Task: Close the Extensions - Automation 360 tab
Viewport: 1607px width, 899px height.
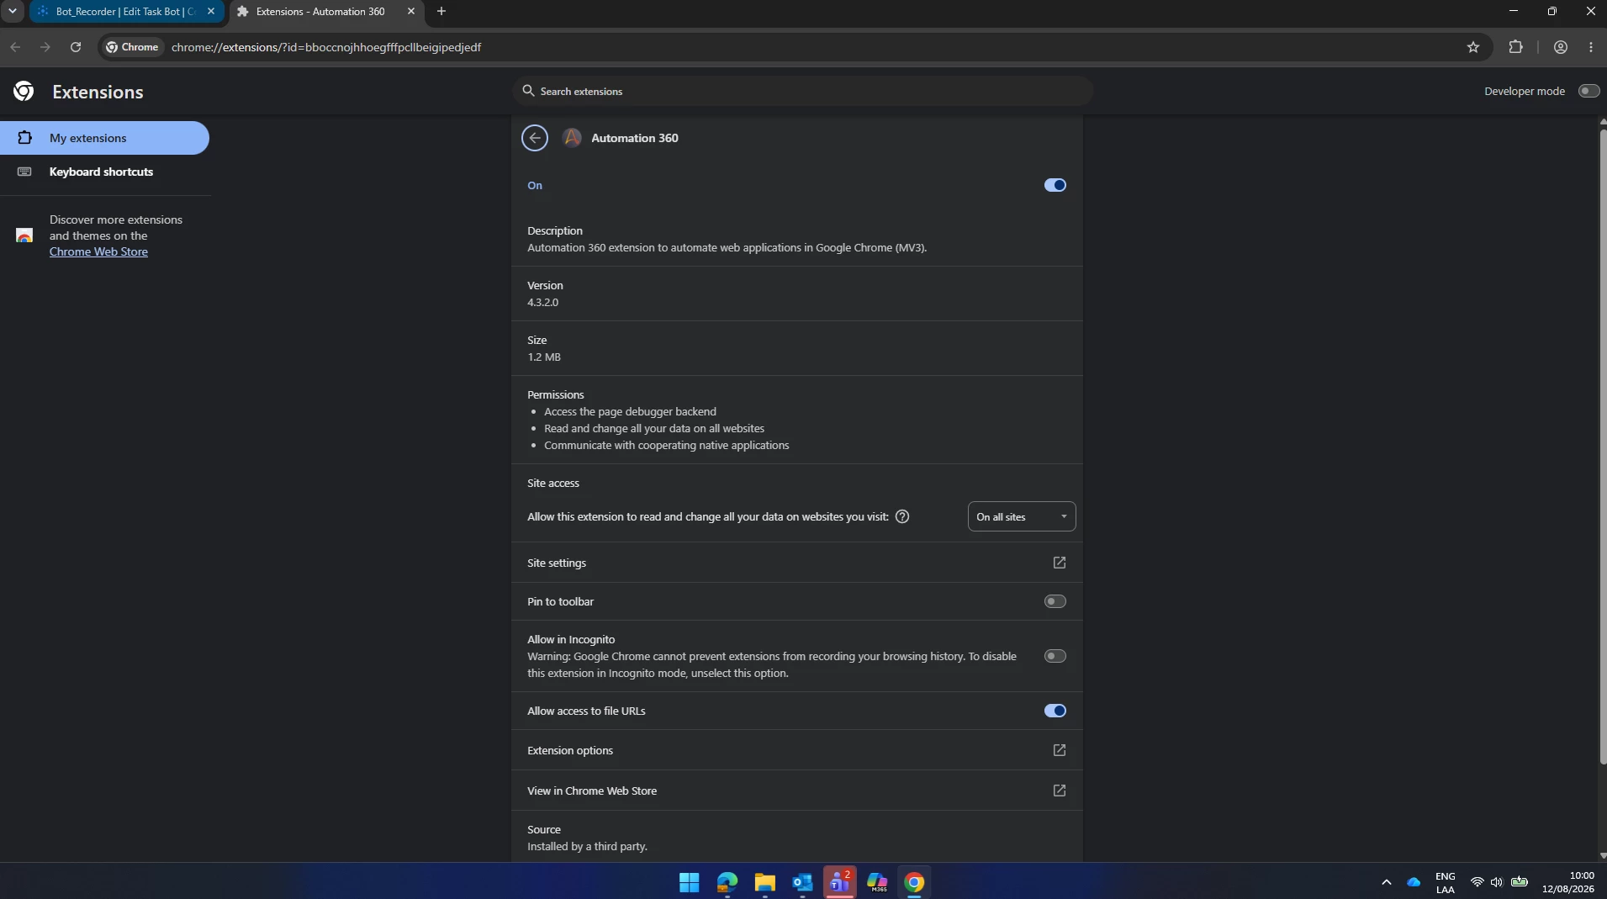Action: click(411, 11)
